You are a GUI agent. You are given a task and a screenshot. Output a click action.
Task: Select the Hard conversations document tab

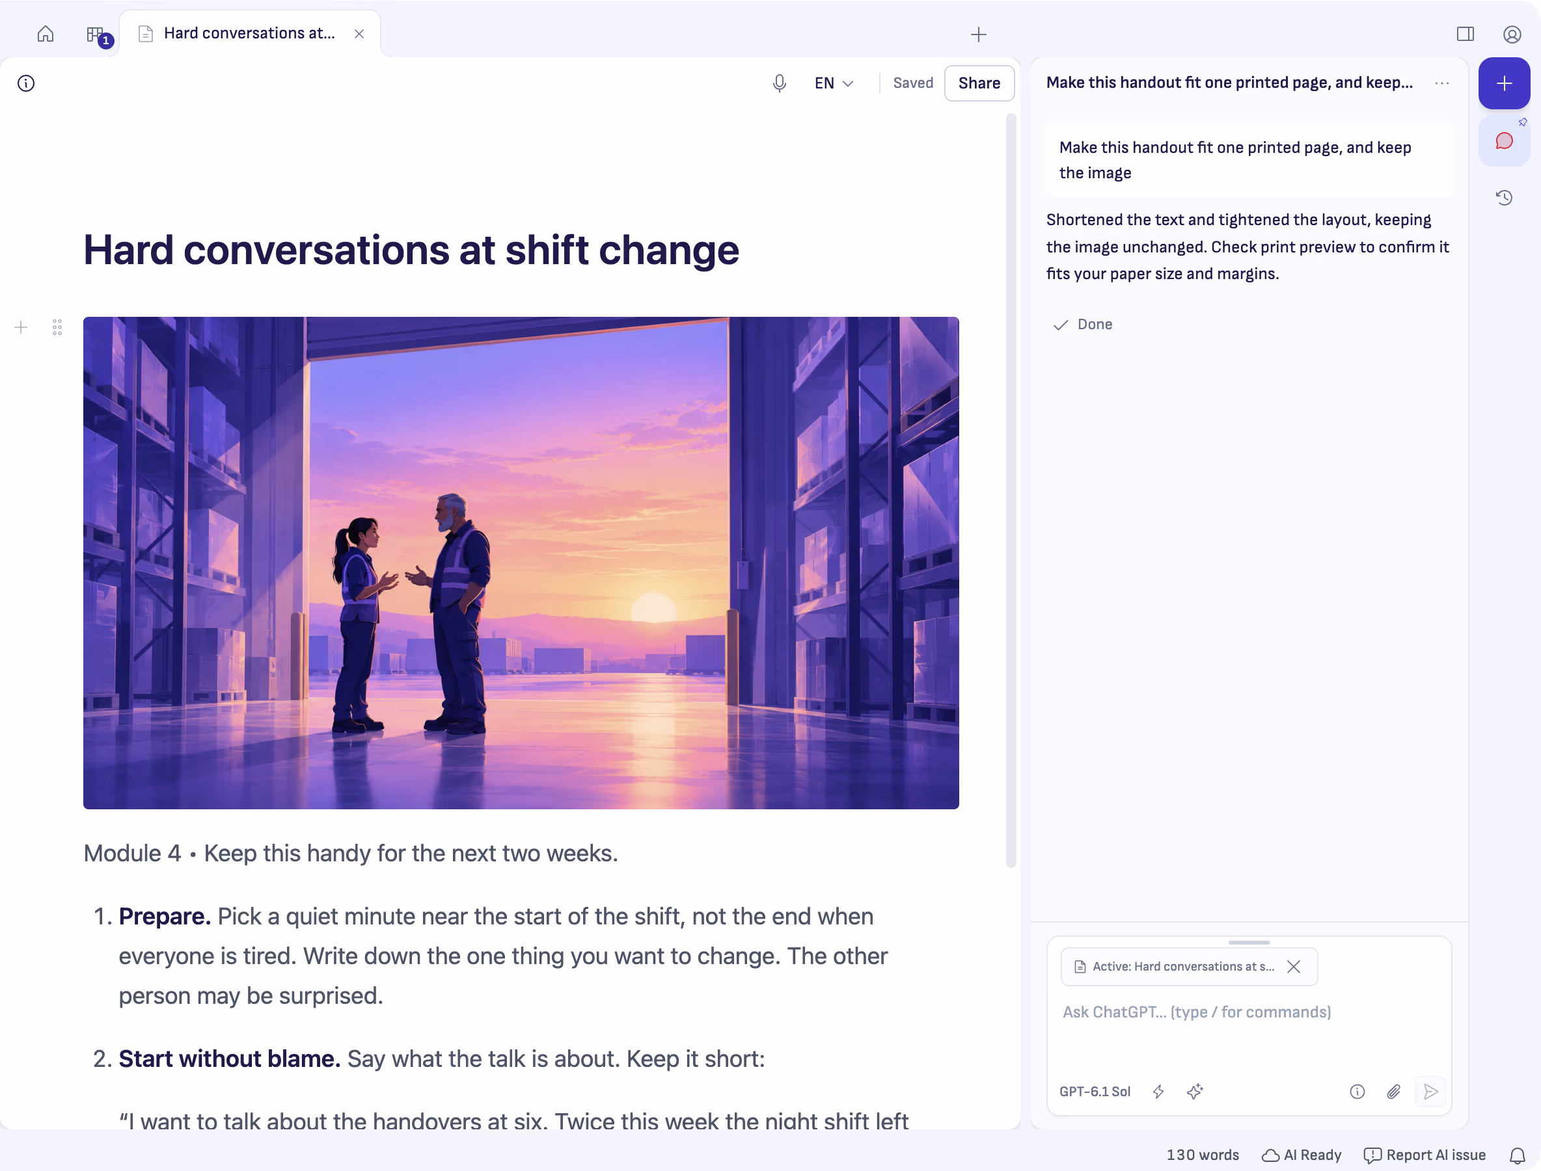click(x=249, y=33)
